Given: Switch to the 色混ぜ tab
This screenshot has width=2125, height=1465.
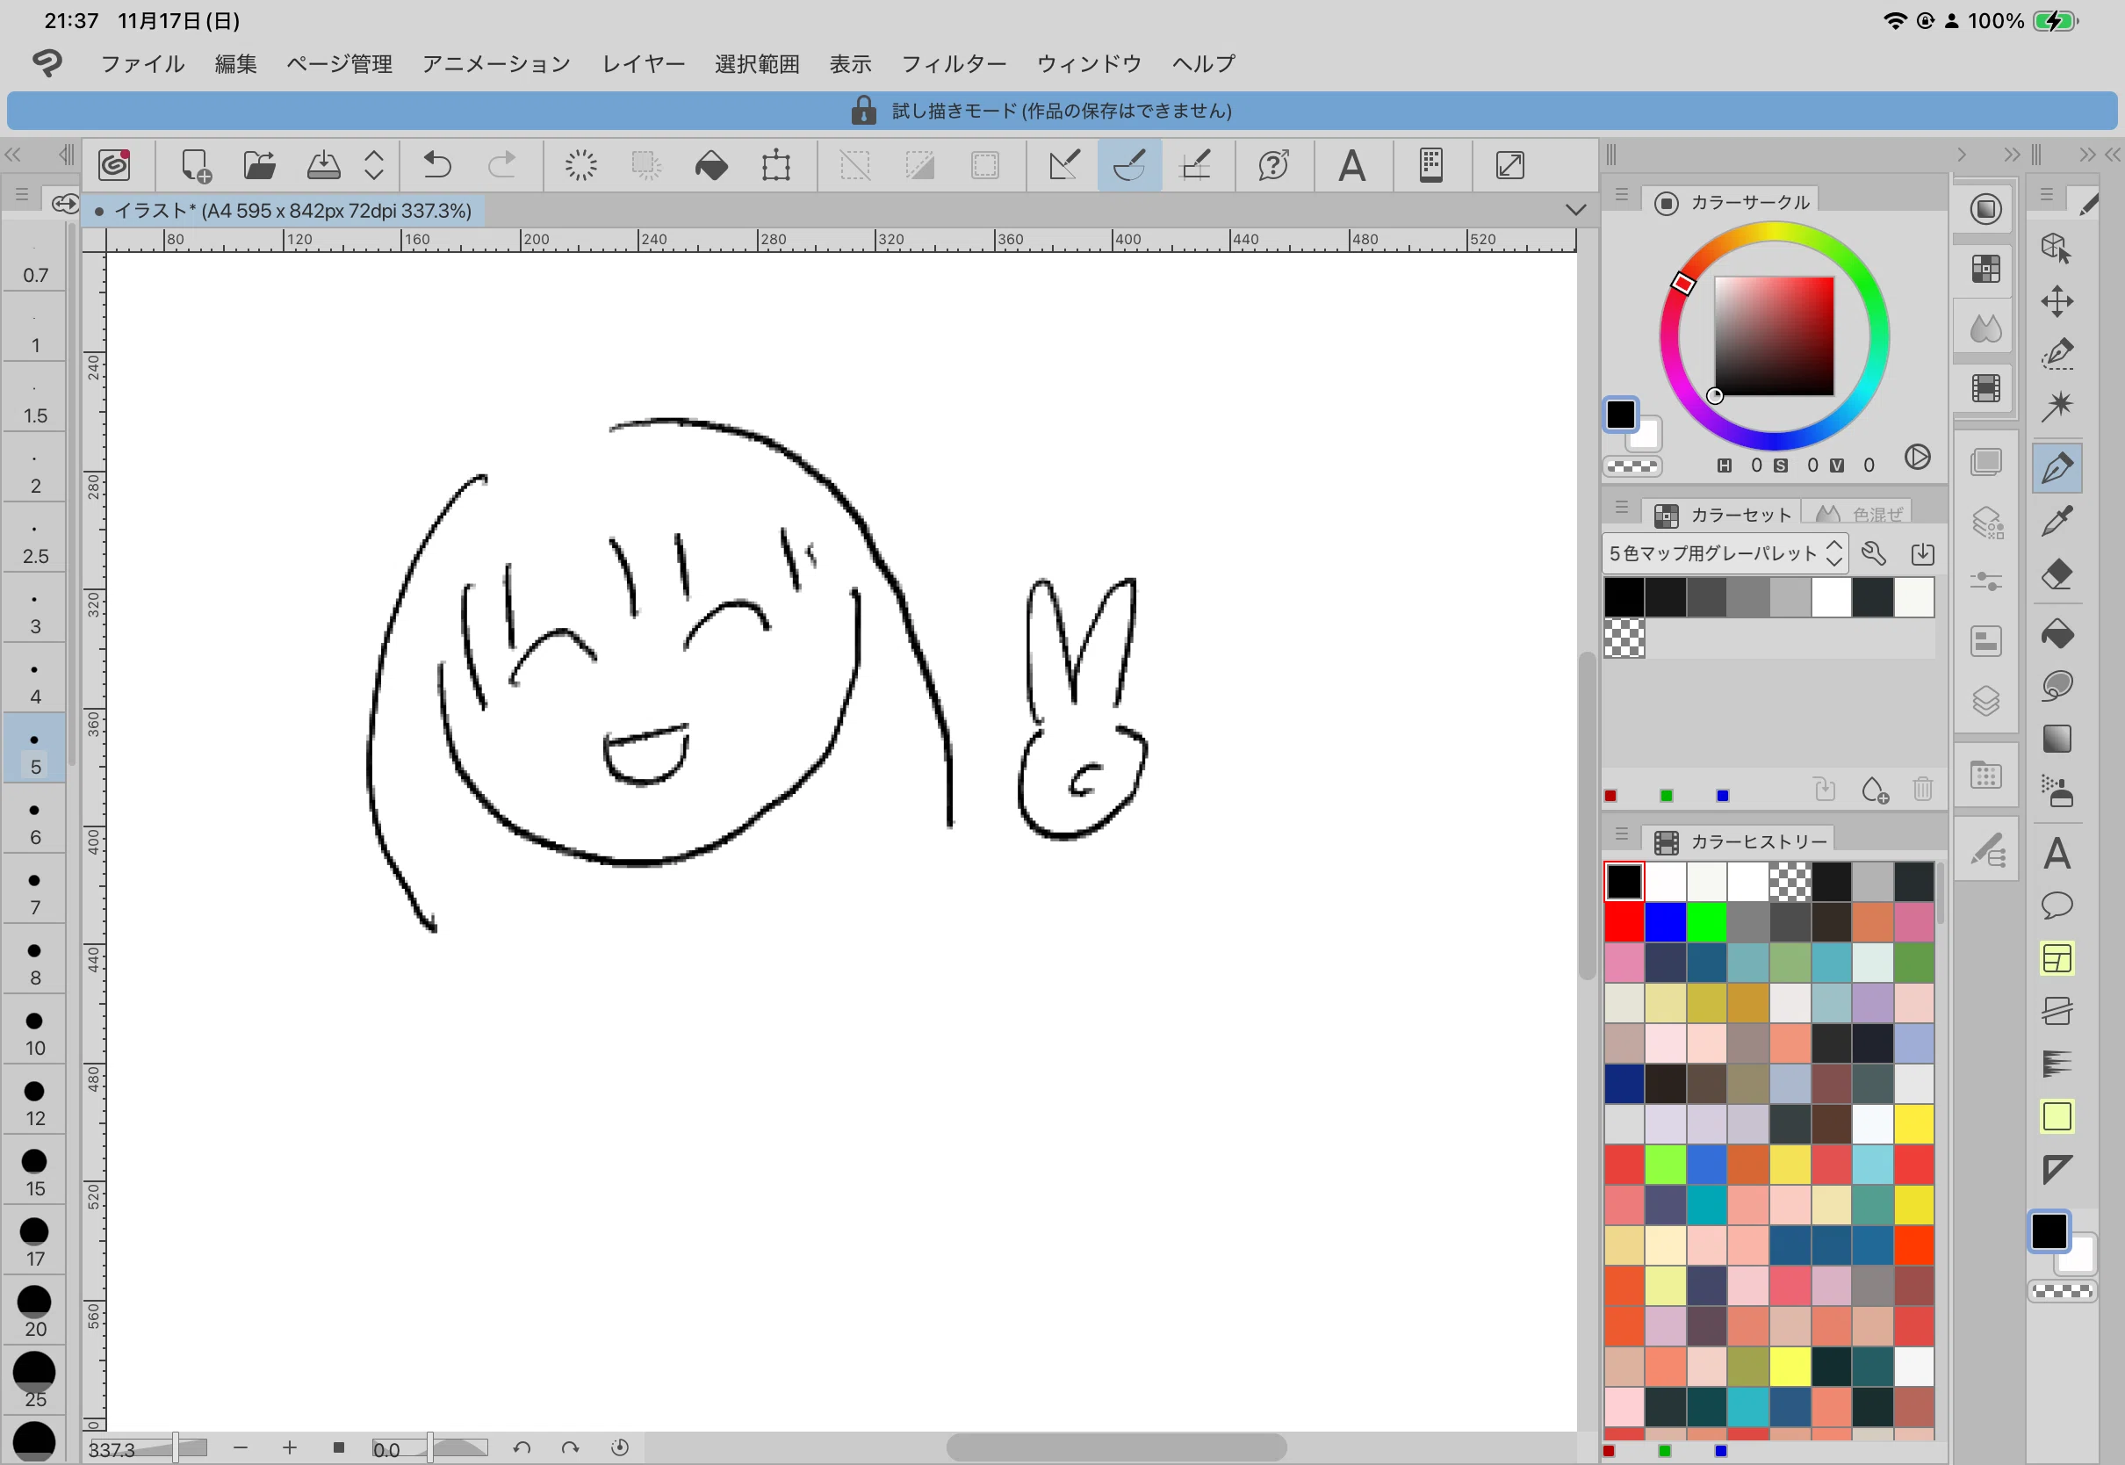Looking at the screenshot, I should pyautogui.click(x=1858, y=514).
